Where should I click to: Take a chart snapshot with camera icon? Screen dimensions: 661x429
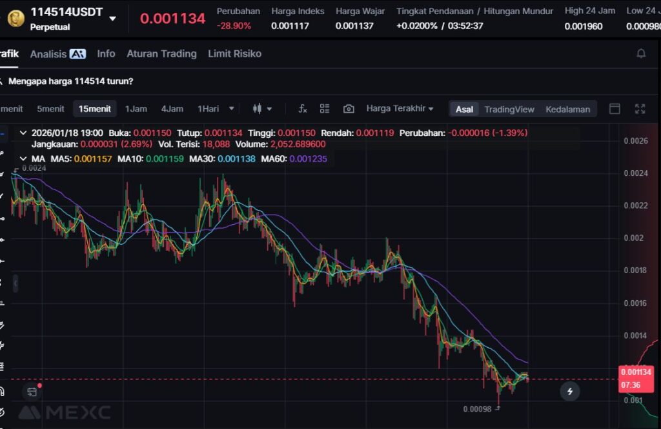pos(349,109)
